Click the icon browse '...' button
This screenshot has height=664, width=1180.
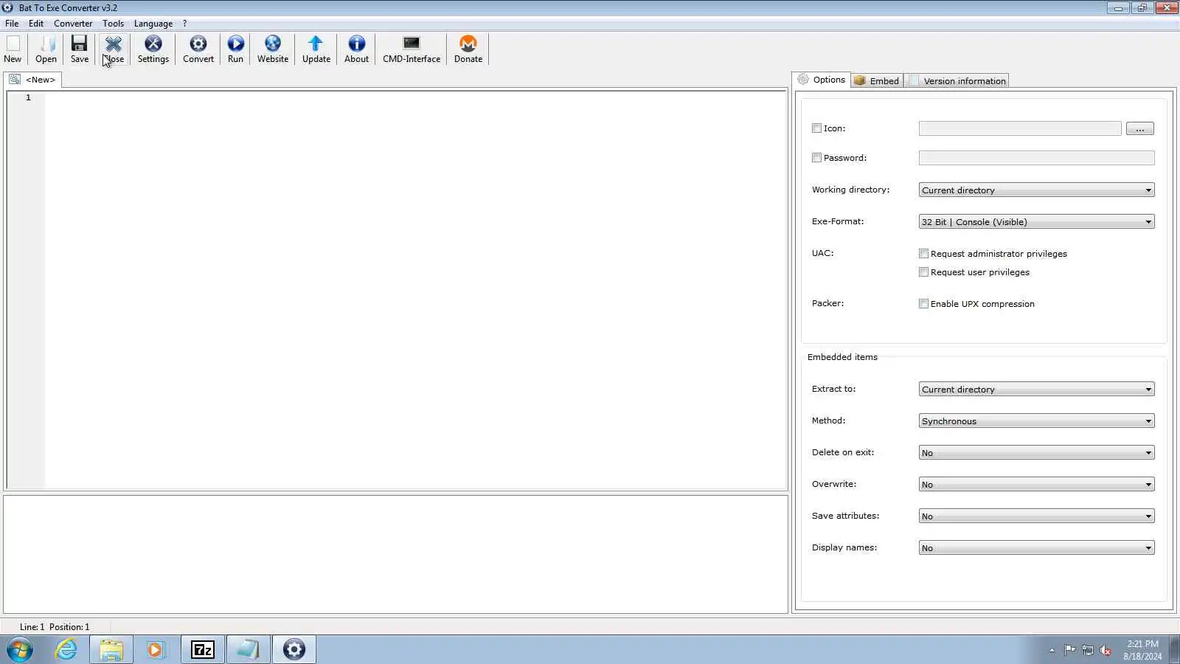point(1139,128)
